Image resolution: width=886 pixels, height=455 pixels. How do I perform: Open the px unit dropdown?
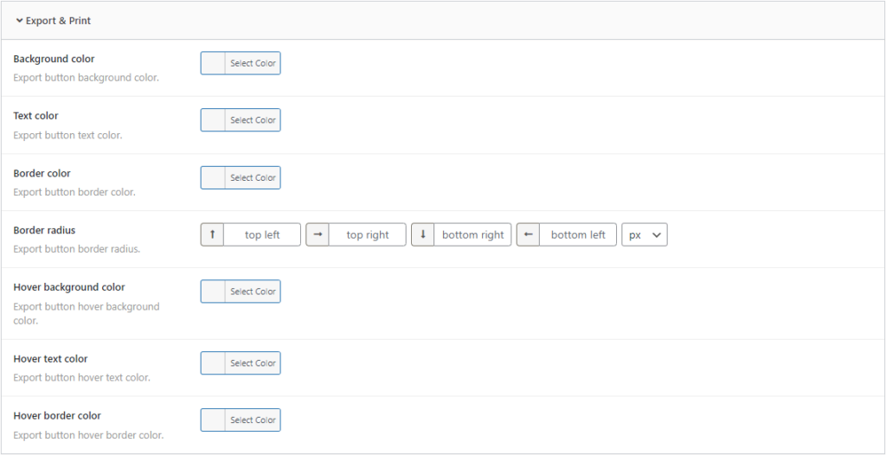tap(645, 234)
